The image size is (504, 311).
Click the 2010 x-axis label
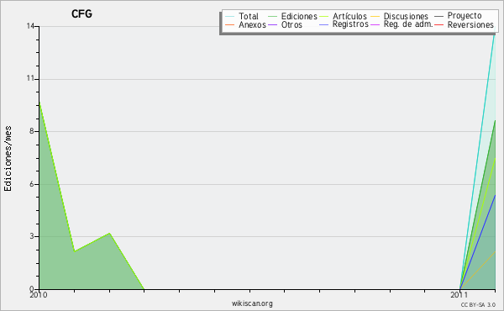(x=39, y=295)
